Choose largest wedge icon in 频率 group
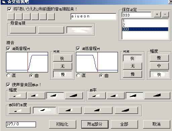Viewport: 172px width, 131px height. (157, 95)
